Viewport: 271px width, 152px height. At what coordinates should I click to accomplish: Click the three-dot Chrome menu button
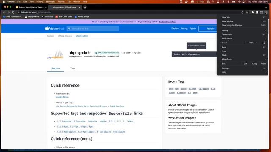[x=266, y=12]
